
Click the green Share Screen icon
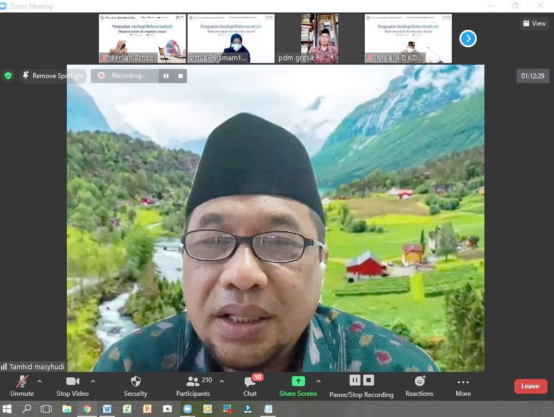297,381
